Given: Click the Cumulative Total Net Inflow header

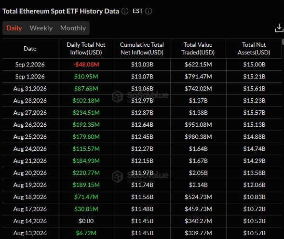Looking at the screenshot, I should click(142, 49).
